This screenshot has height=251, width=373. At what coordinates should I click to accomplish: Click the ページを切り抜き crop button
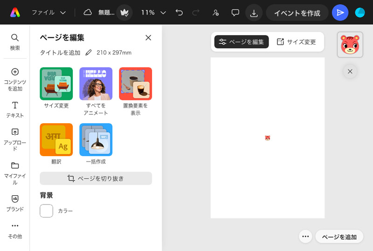pyautogui.click(x=96, y=178)
